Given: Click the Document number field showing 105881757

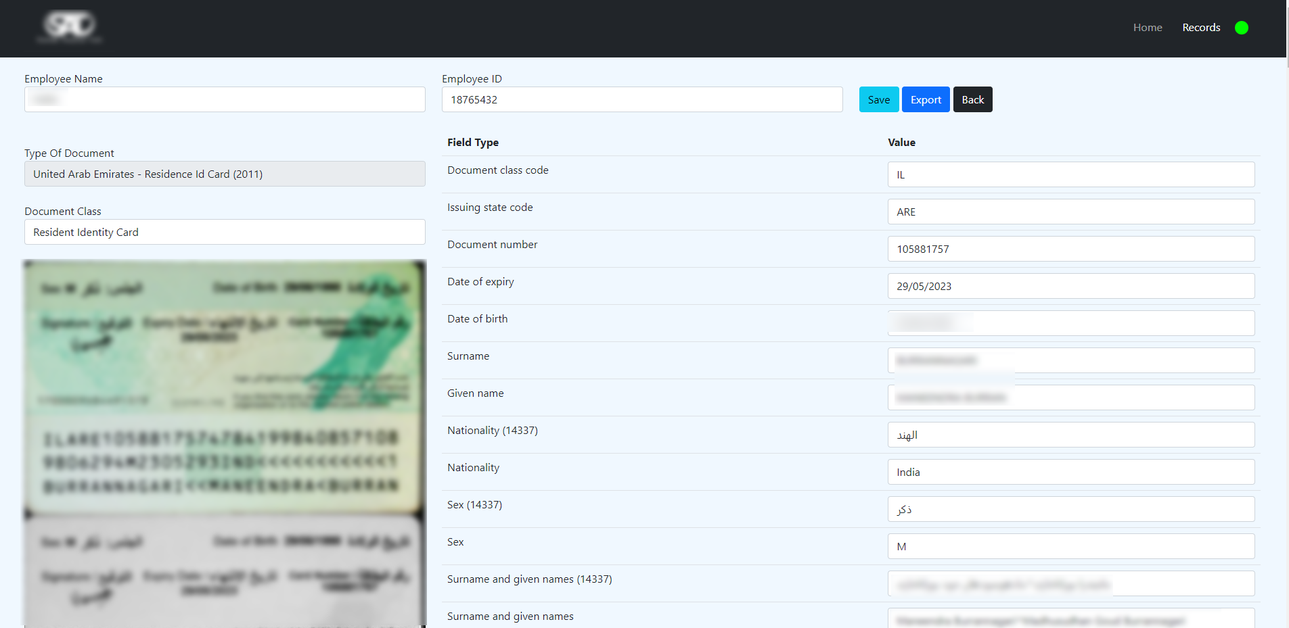Looking at the screenshot, I should [1070, 249].
